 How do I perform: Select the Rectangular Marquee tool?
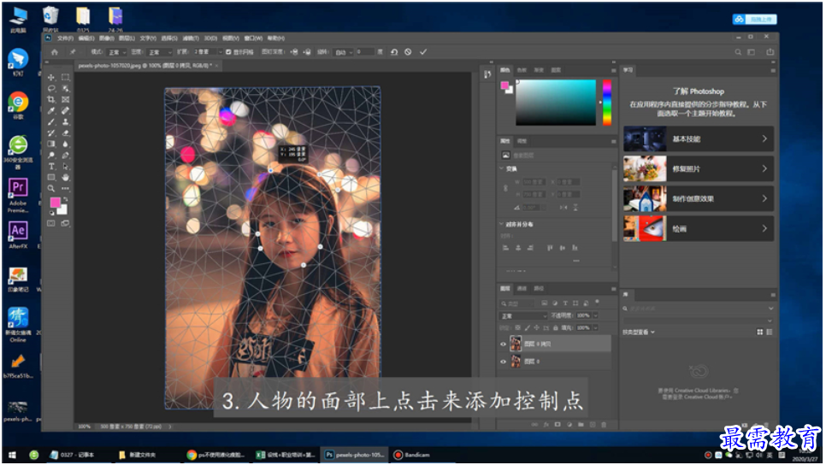click(65, 78)
